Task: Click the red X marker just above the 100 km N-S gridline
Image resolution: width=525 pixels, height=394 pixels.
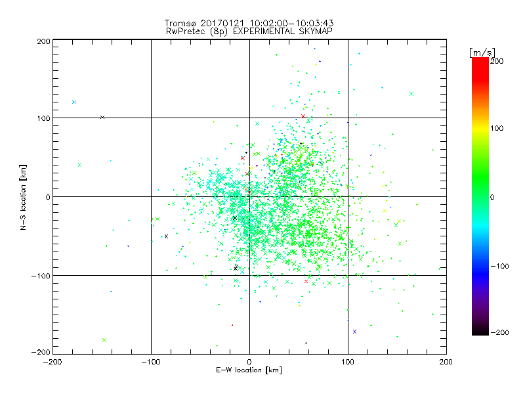Action: [x=303, y=116]
